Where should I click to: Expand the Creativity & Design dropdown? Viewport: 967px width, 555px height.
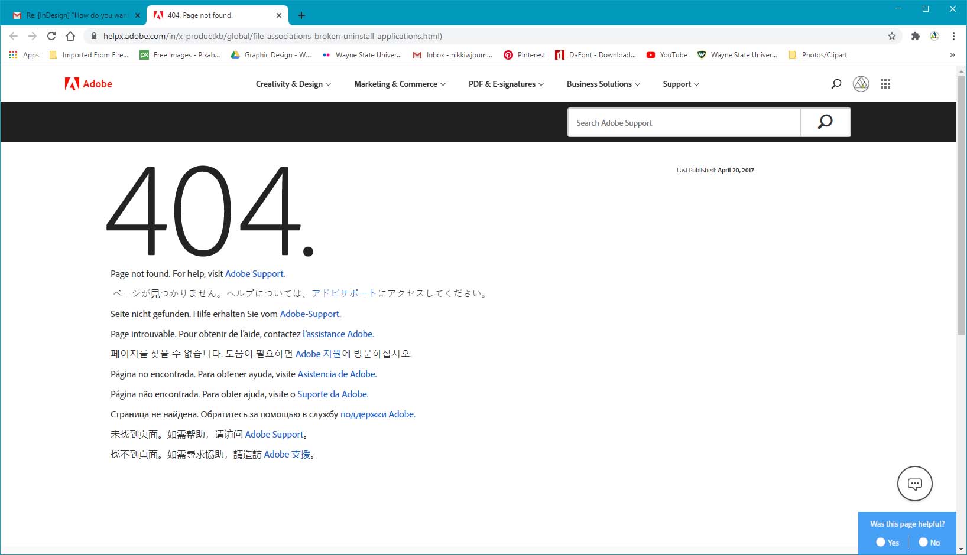coord(293,84)
